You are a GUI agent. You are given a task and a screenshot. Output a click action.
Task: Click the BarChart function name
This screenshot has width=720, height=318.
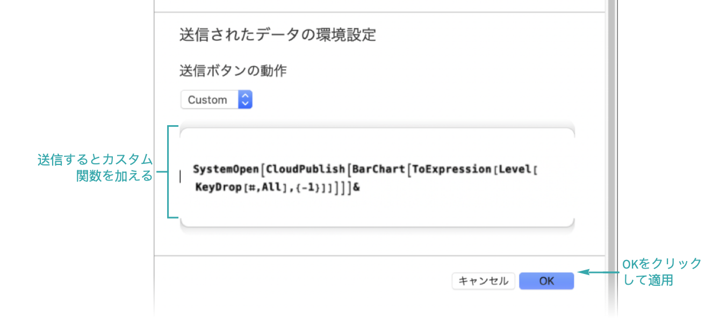coord(379,169)
